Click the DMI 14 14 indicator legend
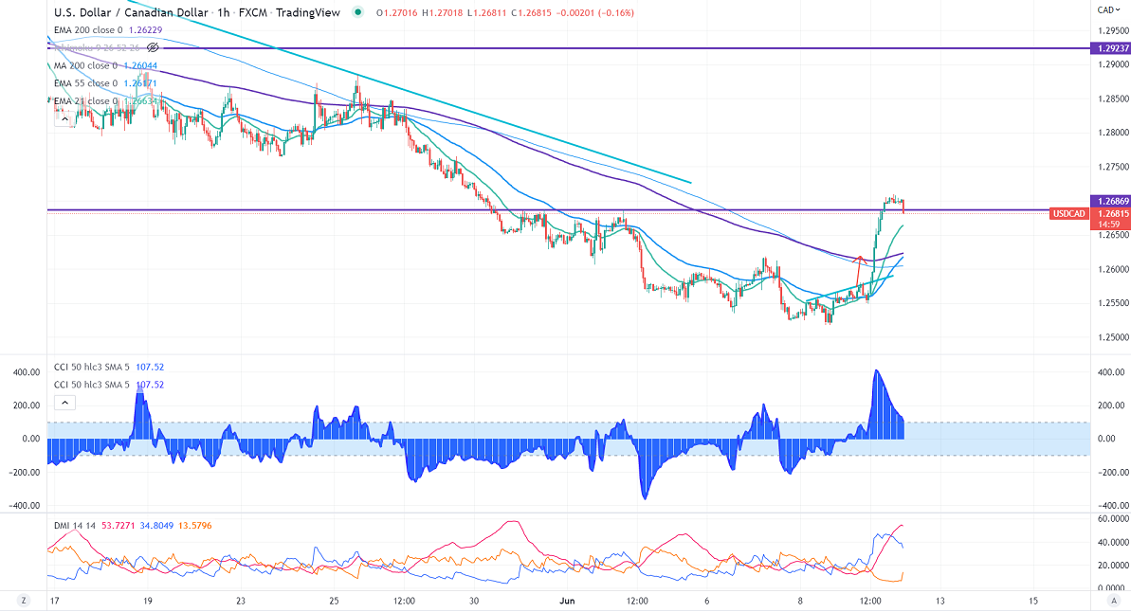Image resolution: width=1131 pixels, height=612 pixels. point(75,526)
